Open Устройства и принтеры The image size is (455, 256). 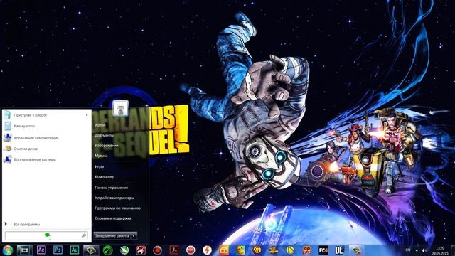(114, 198)
